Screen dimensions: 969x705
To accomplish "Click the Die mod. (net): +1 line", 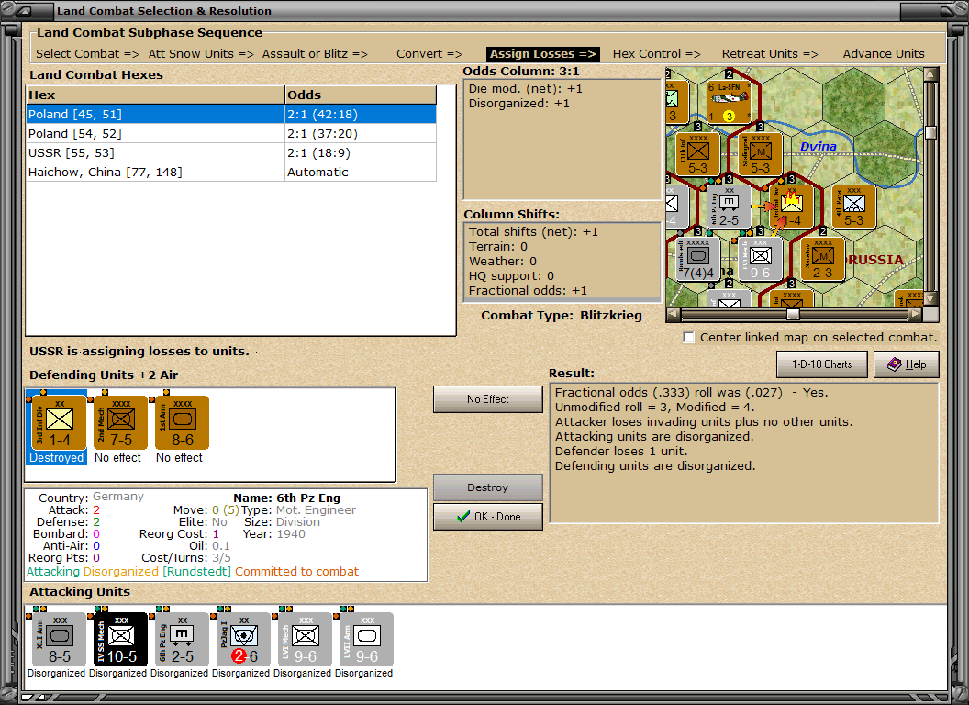I will [525, 88].
